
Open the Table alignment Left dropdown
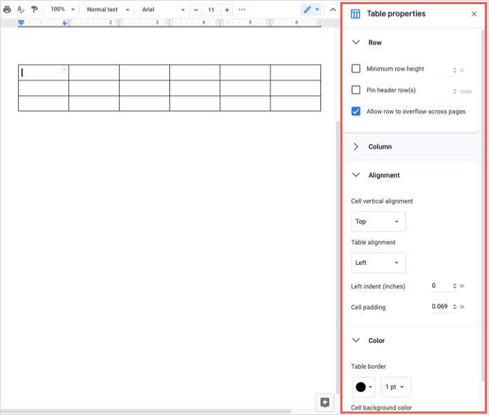tap(378, 263)
